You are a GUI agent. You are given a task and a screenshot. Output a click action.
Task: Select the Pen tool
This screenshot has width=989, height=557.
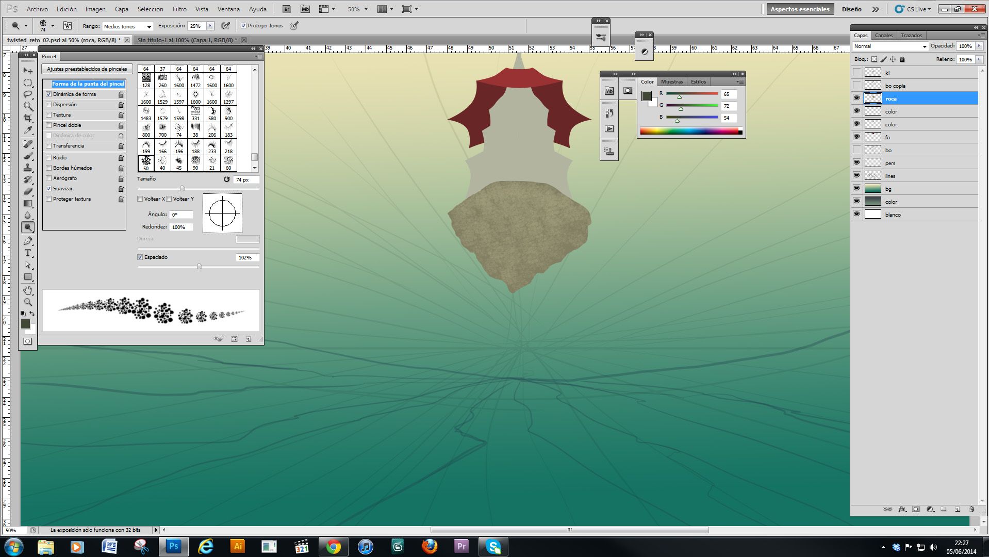click(x=28, y=241)
